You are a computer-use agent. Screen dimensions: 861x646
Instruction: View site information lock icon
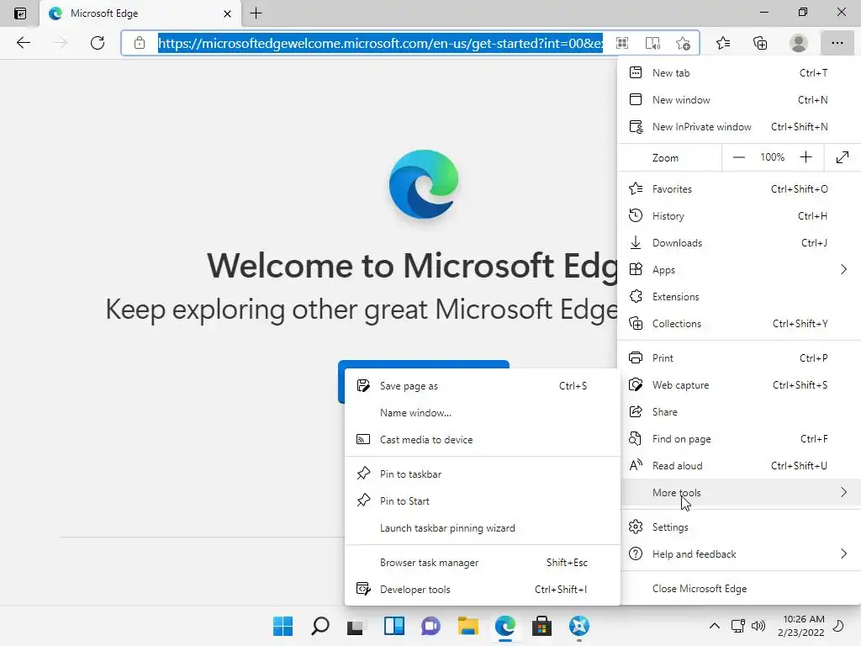(x=140, y=43)
